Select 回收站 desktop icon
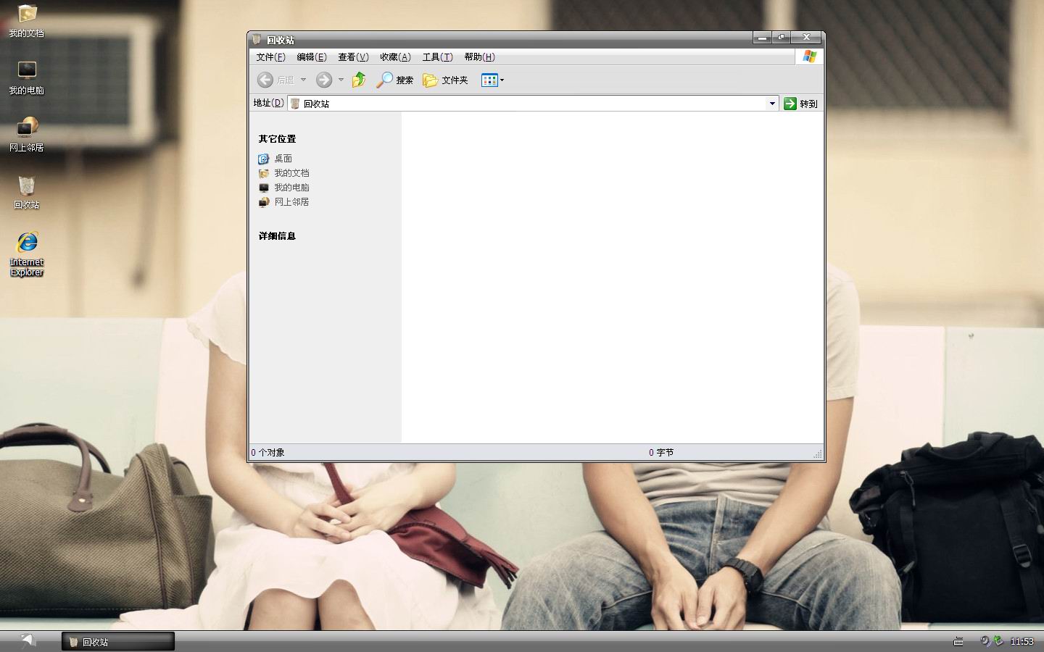This screenshot has width=1044, height=652. (x=27, y=192)
